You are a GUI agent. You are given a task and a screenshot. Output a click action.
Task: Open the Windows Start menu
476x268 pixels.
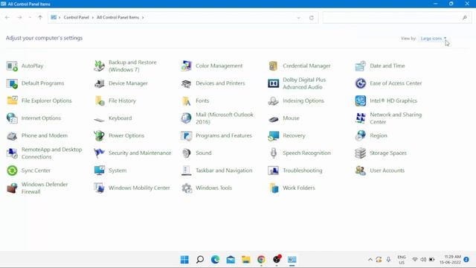pyautogui.click(x=184, y=260)
